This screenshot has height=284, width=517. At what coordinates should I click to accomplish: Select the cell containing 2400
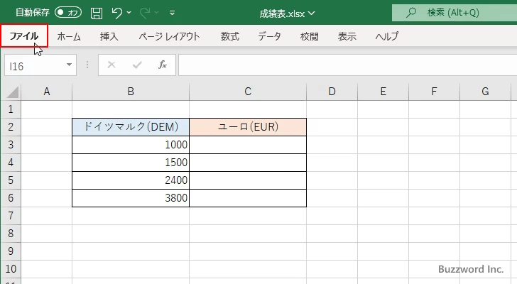[131, 180]
